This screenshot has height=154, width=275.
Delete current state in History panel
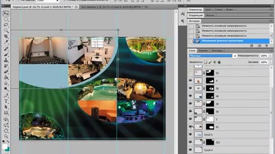(x=266, y=46)
